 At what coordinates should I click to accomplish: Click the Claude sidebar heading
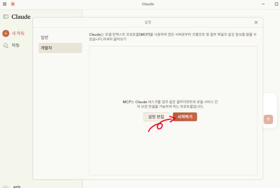(21, 17)
